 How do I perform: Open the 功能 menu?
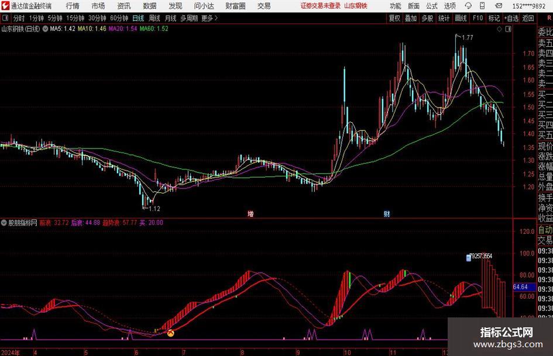[x=396, y=6]
